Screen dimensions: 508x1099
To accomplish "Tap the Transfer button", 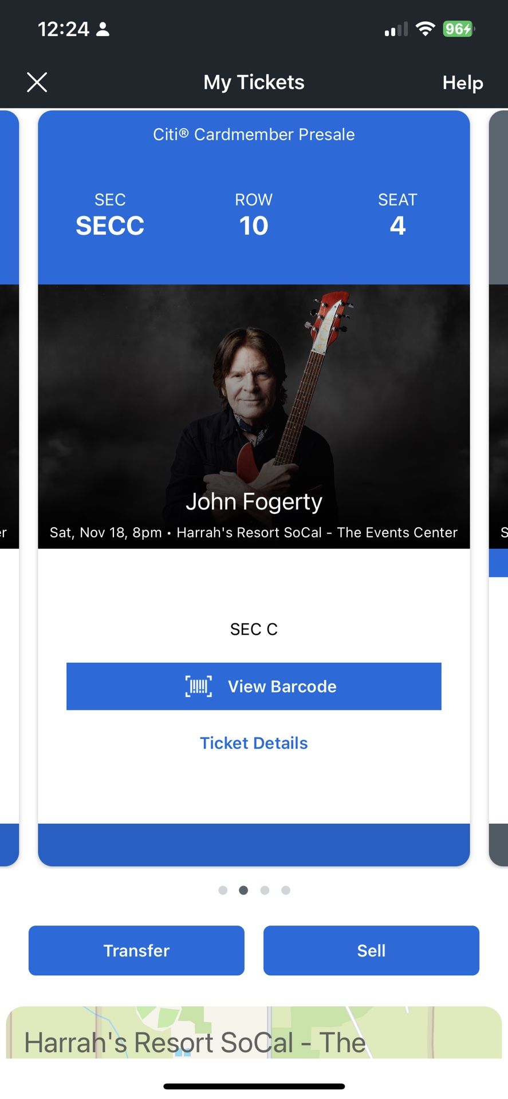I will click(x=136, y=950).
